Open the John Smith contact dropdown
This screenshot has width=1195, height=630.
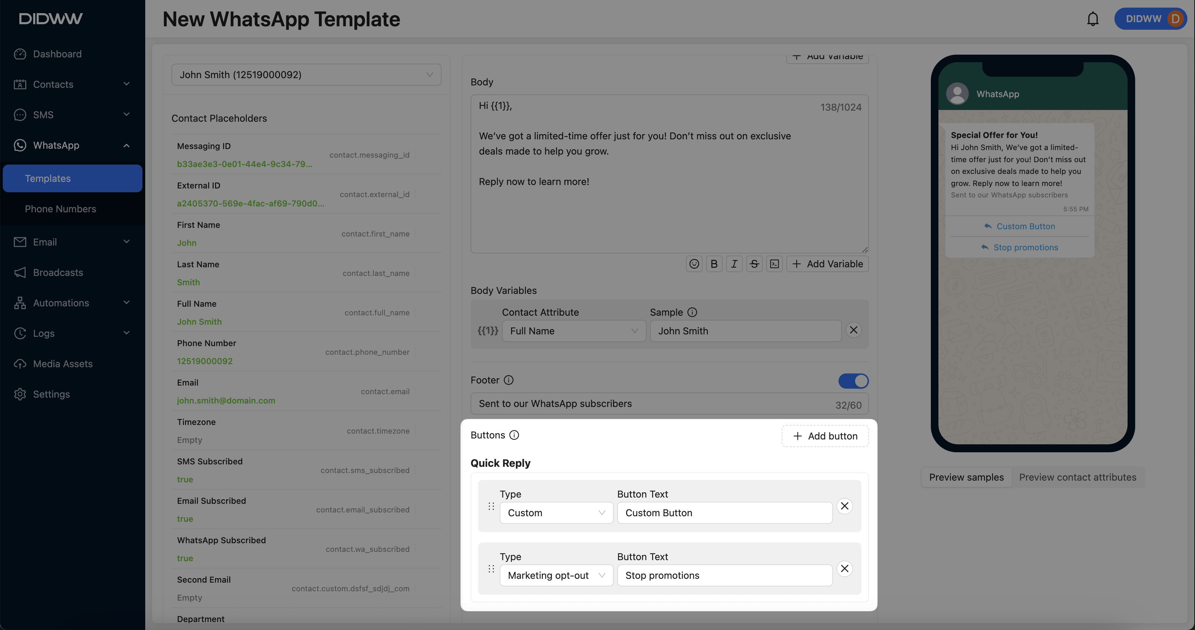click(x=306, y=75)
